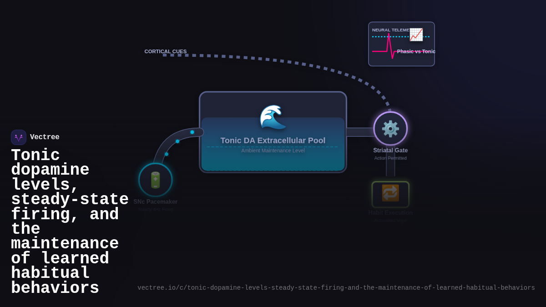Click the pipe connecting pool to Striatal Gate

(x=359, y=132)
